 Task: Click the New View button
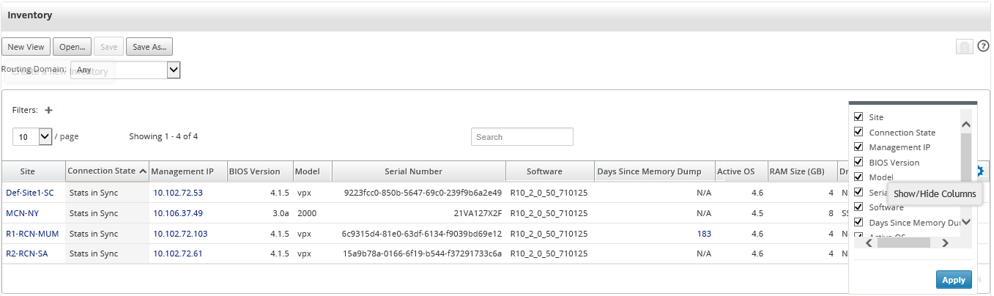point(26,47)
